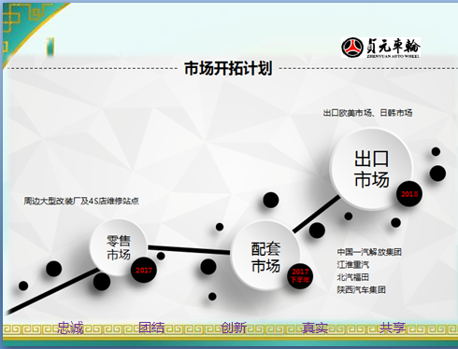Screen dimensions: 458x349
Task: Select the 2017下半年 black badge
Action: click(x=300, y=276)
